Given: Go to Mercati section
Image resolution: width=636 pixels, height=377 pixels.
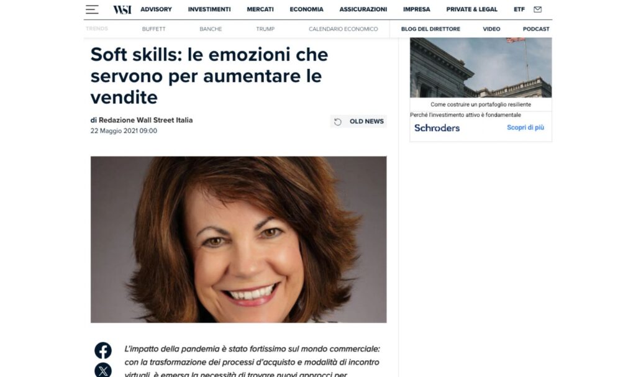Looking at the screenshot, I should (260, 9).
